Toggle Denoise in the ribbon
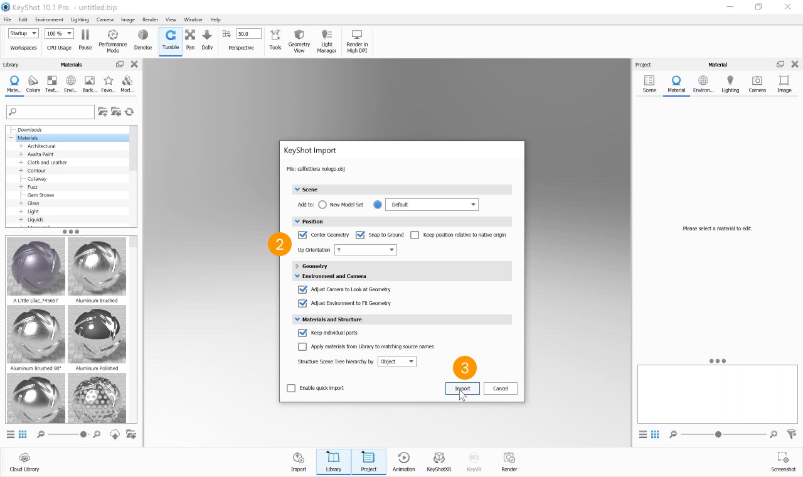Viewport: 803px width, 477px height. (142, 39)
